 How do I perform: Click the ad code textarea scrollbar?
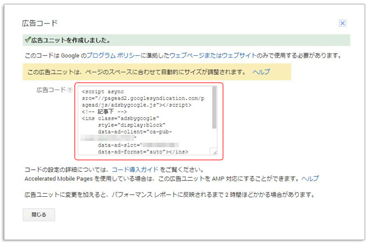(x=214, y=107)
